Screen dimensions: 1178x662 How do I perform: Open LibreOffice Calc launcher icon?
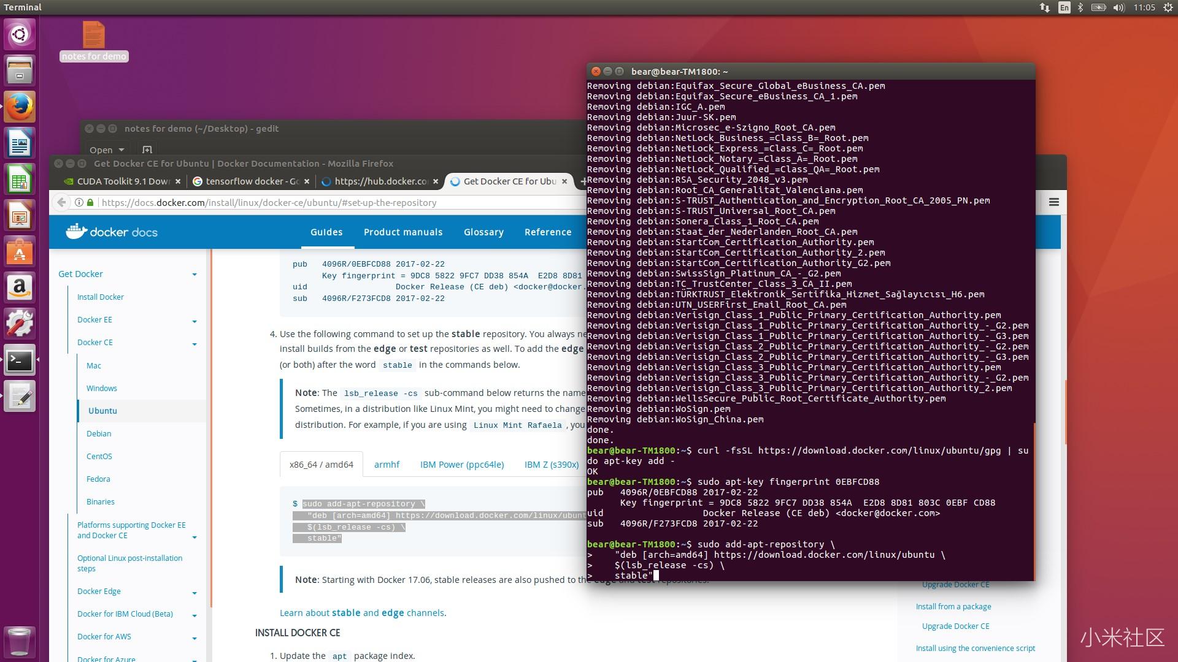(x=20, y=180)
